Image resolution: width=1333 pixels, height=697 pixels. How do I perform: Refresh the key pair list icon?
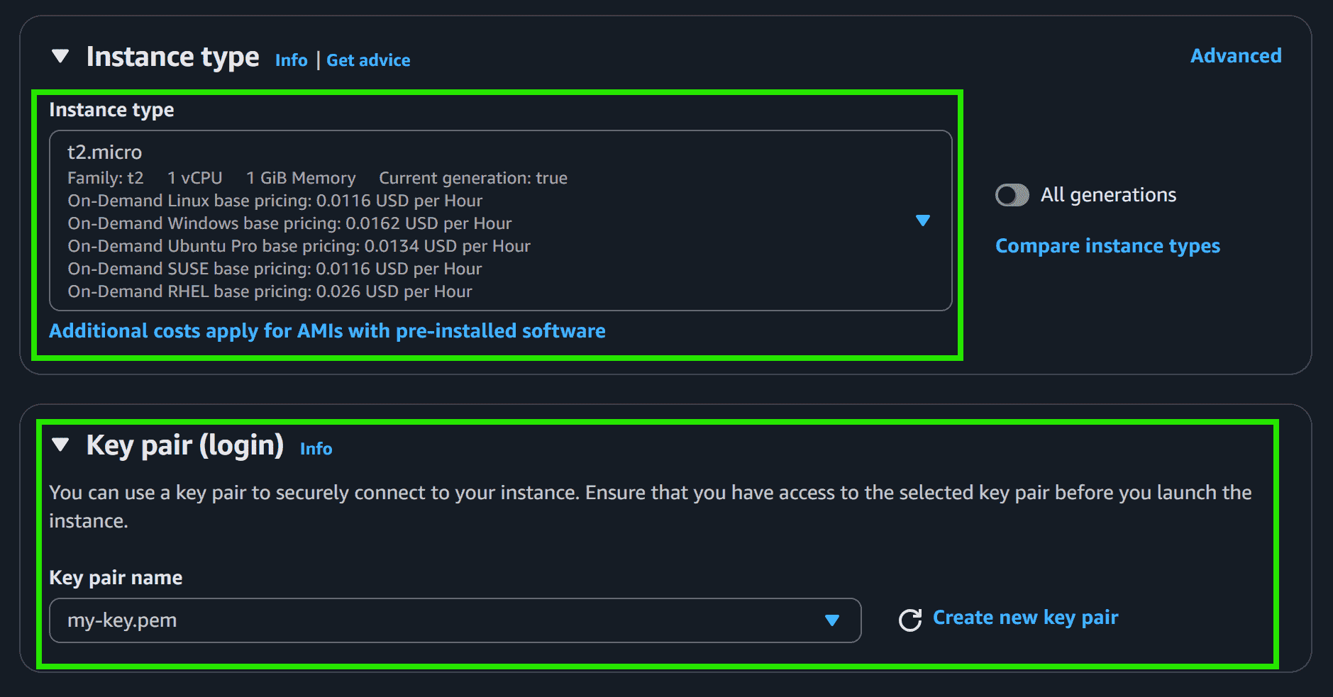pyautogui.click(x=910, y=620)
